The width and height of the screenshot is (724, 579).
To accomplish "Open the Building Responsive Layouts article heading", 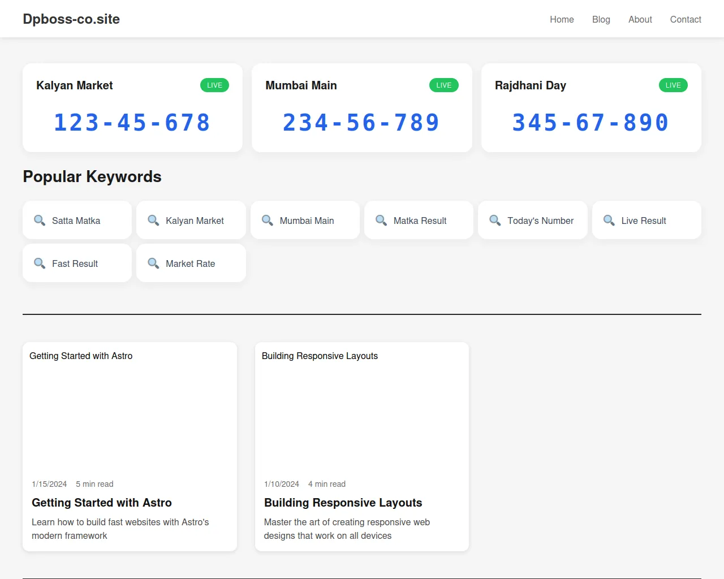I will point(343,503).
